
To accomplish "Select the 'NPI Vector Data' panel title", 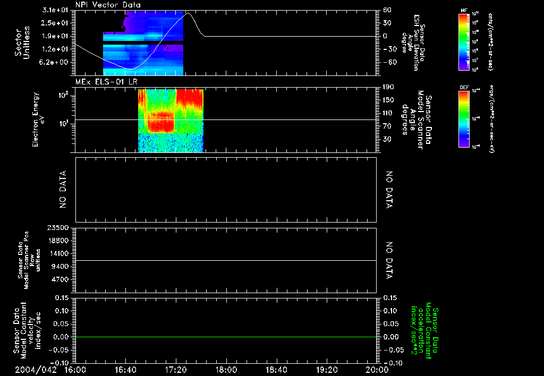I will [x=108, y=5].
